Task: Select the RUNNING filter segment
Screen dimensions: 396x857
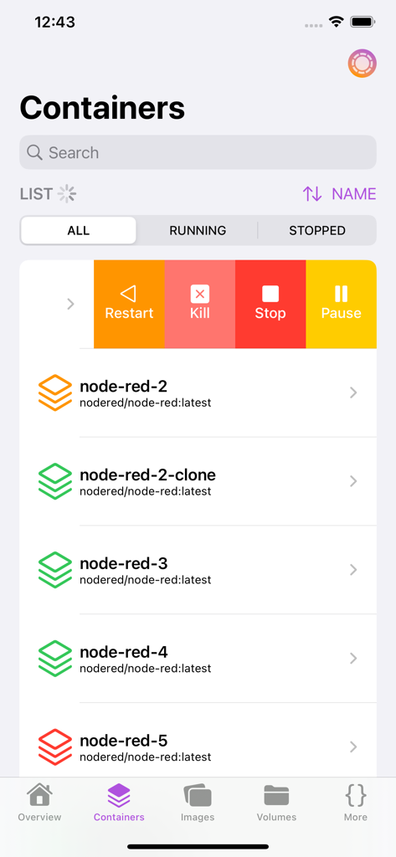Action: pos(198,230)
